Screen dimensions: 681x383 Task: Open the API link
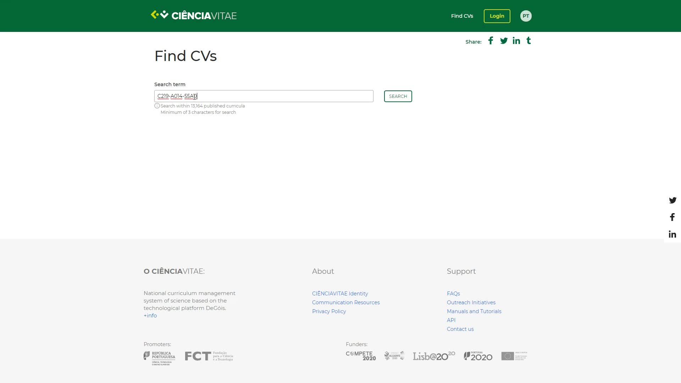(x=451, y=320)
